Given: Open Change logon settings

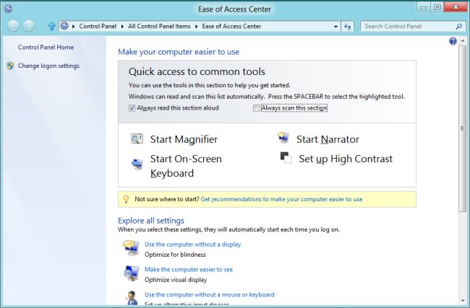Looking at the screenshot, I should point(48,66).
